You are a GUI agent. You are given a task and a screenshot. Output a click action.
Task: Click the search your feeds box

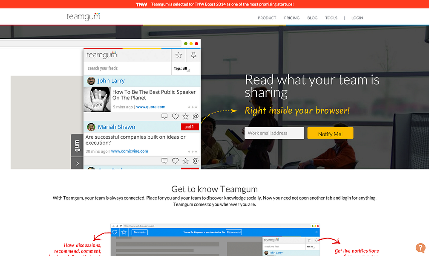click(127, 68)
